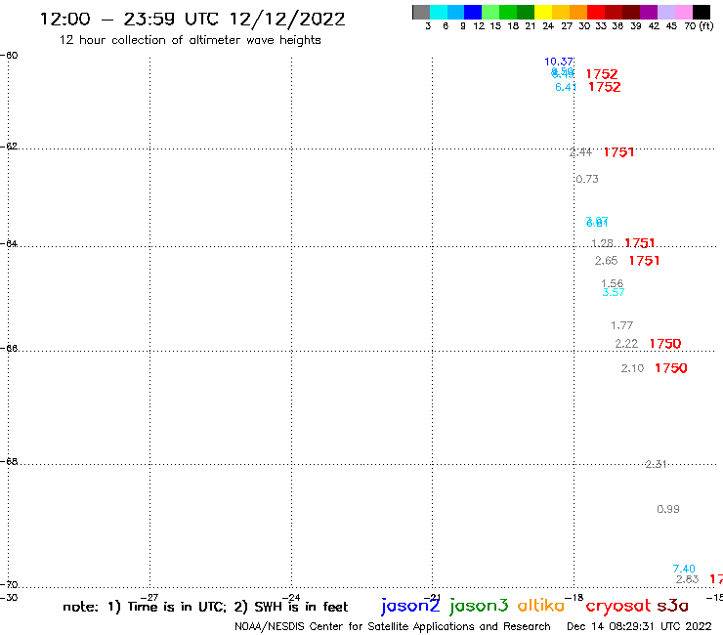The height and width of the screenshot is (635, 723).
Task: Click the gray value '1.28'
Action: (x=602, y=243)
